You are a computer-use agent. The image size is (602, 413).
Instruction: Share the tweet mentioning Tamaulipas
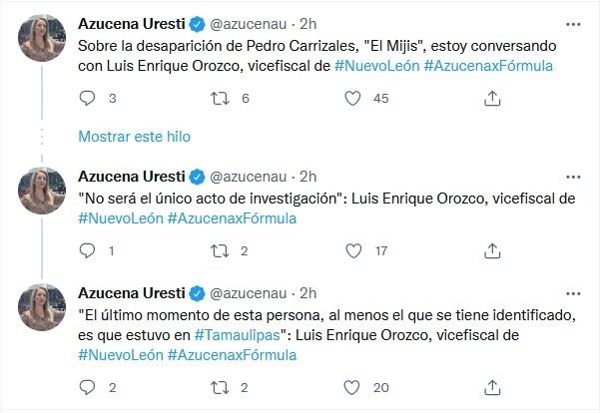click(492, 387)
